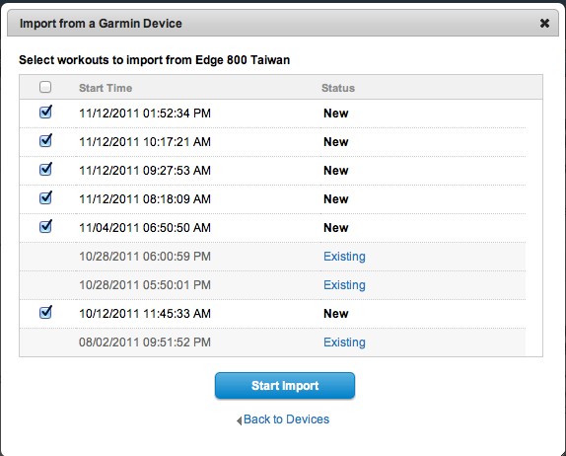Open Existing link for 10/28/2011 05:50:01 PM
566x456 pixels.
[344, 285]
